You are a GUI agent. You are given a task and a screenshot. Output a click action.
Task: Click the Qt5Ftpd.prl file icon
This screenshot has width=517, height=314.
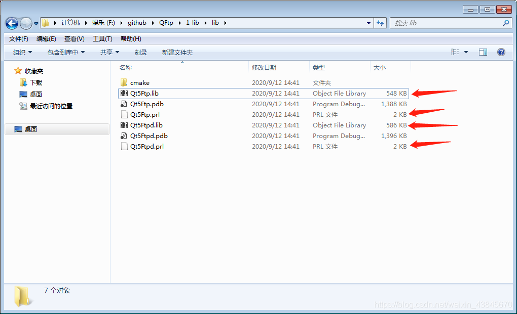(x=124, y=146)
